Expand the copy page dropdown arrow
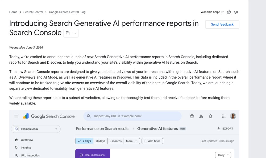 pos(75,33)
